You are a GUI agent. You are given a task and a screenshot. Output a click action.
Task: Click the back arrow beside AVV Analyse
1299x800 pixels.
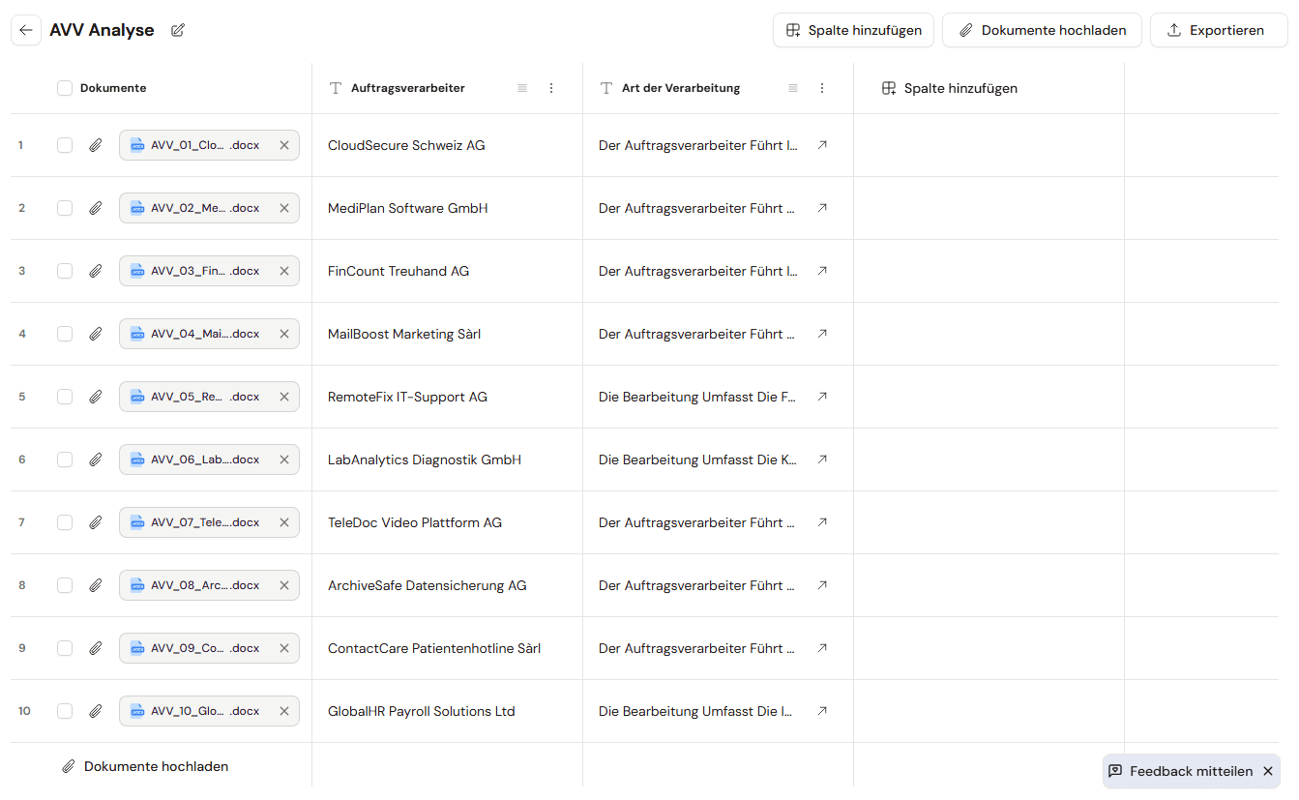pos(26,30)
